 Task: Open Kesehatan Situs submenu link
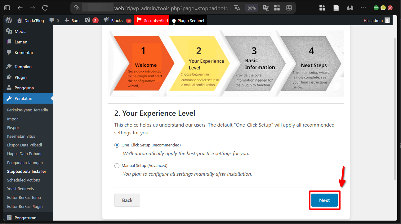pos(21,136)
